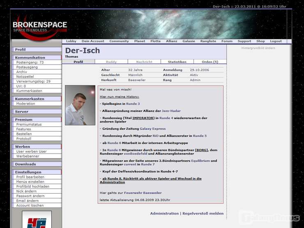Image resolution: width=304 pixels, height=228 pixels.
Task: Go to Support in the top bar
Action: click(x=244, y=41)
